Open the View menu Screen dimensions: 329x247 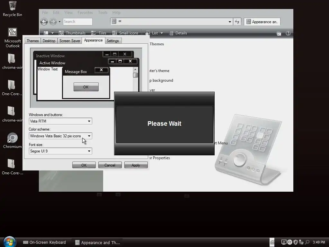click(68, 13)
